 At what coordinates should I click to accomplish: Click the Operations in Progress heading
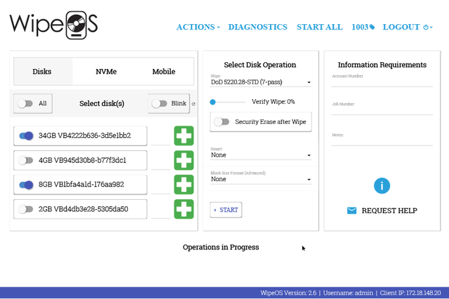[x=220, y=247]
